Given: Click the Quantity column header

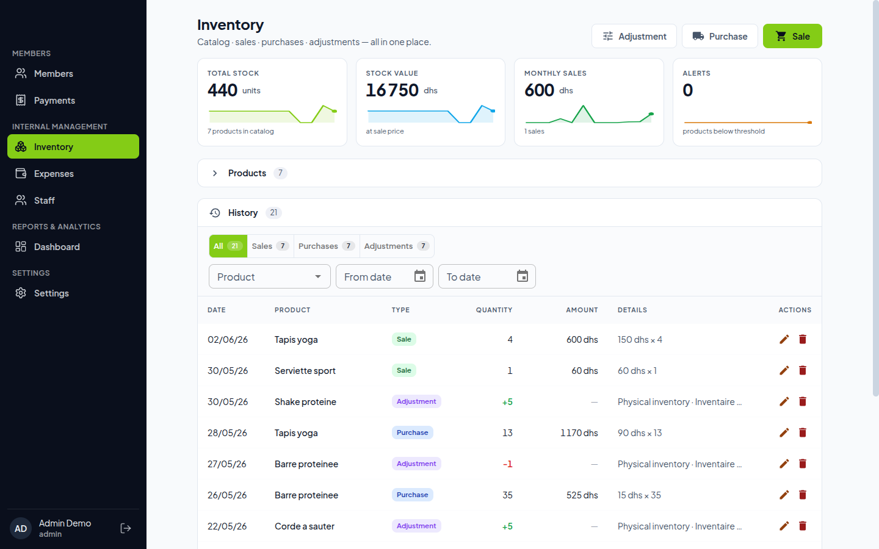Looking at the screenshot, I should [x=494, y=310].
